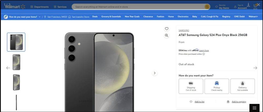
Task: Click the Out of stock text
Action: point(186,64)
